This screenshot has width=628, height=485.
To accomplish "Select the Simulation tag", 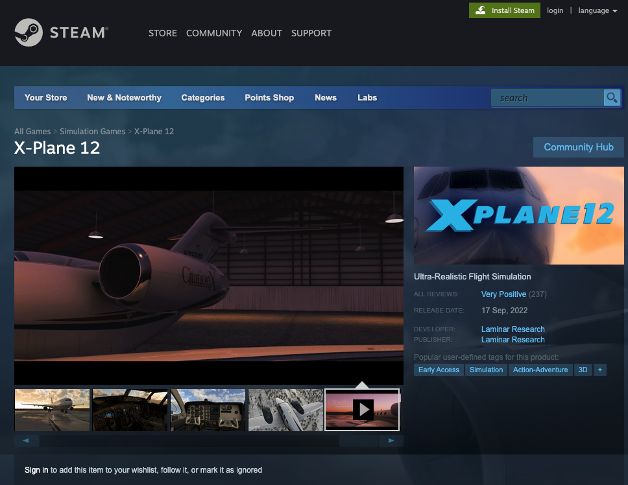I will point(486,370).
